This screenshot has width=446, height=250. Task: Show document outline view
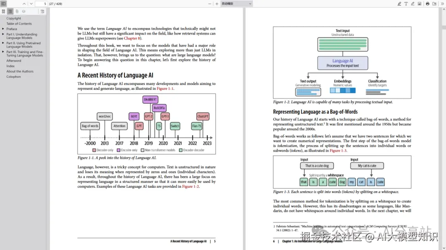tap(10, 12)
